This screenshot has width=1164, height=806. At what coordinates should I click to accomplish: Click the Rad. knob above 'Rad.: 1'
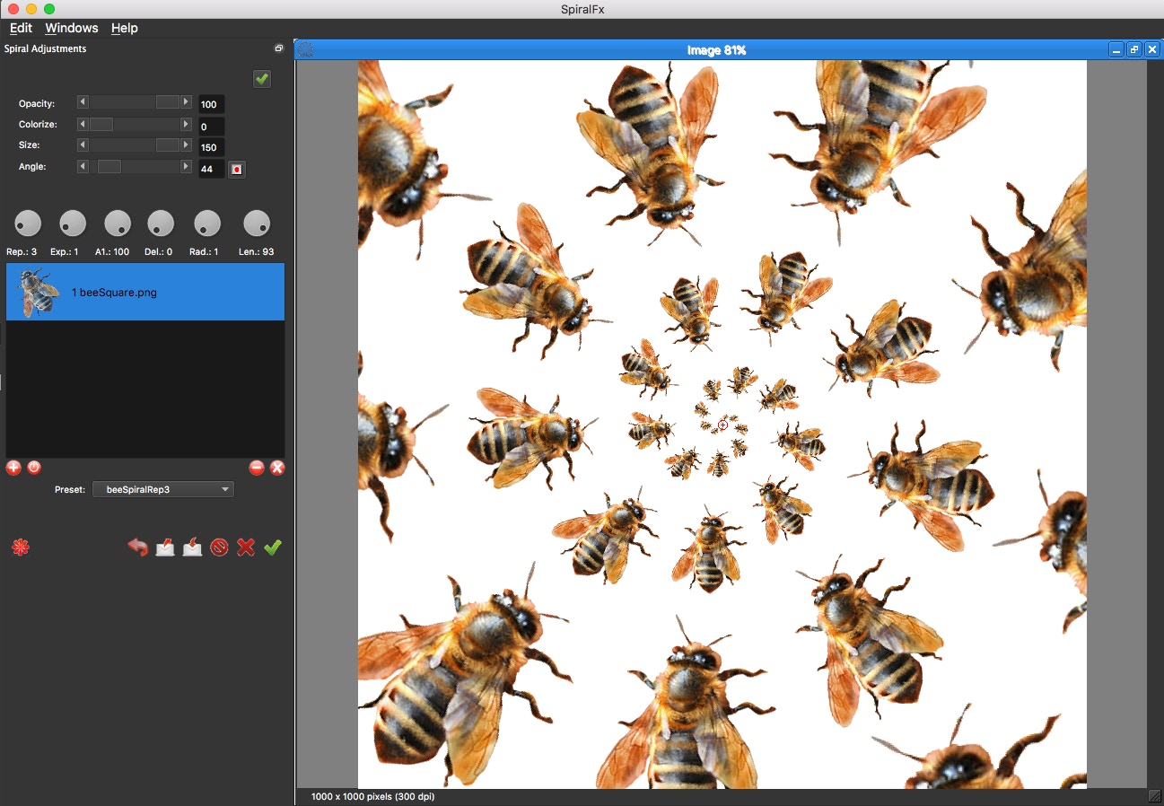coord(207,223)
